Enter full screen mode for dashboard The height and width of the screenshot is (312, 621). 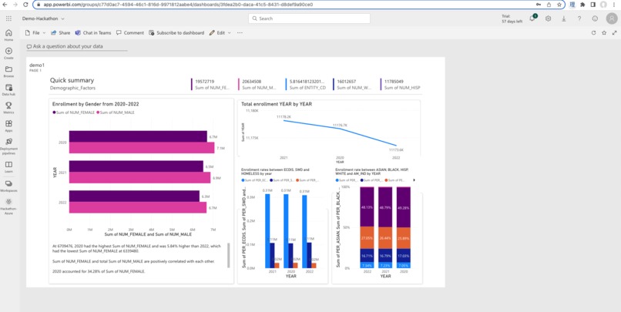coord(615,33)
